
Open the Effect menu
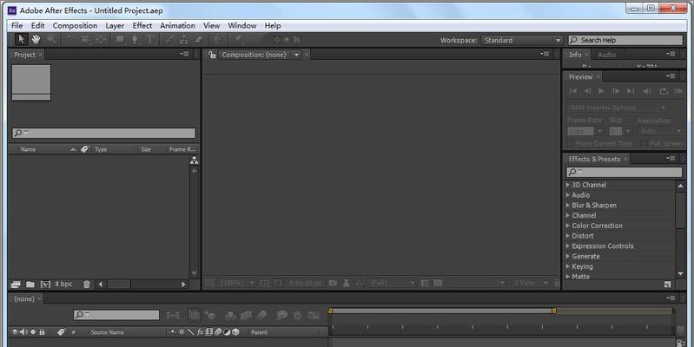(x=142, y=26)
